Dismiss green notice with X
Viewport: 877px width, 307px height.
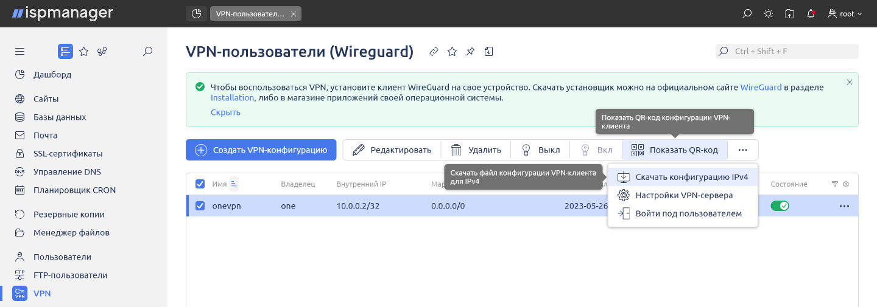click(850, 81)
